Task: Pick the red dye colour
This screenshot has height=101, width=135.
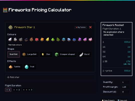Action: click(x=37, y=39)
